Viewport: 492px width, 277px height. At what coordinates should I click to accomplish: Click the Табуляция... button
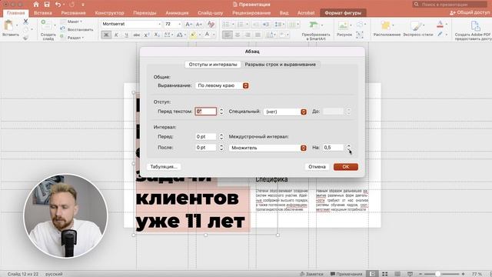pyautogui.click(x=164, y=167)
